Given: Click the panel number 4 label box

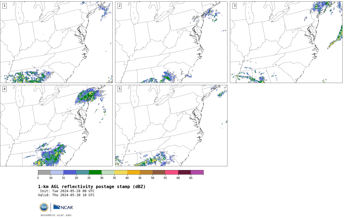Looking at the screenshot, I should [x=4, y=89].
